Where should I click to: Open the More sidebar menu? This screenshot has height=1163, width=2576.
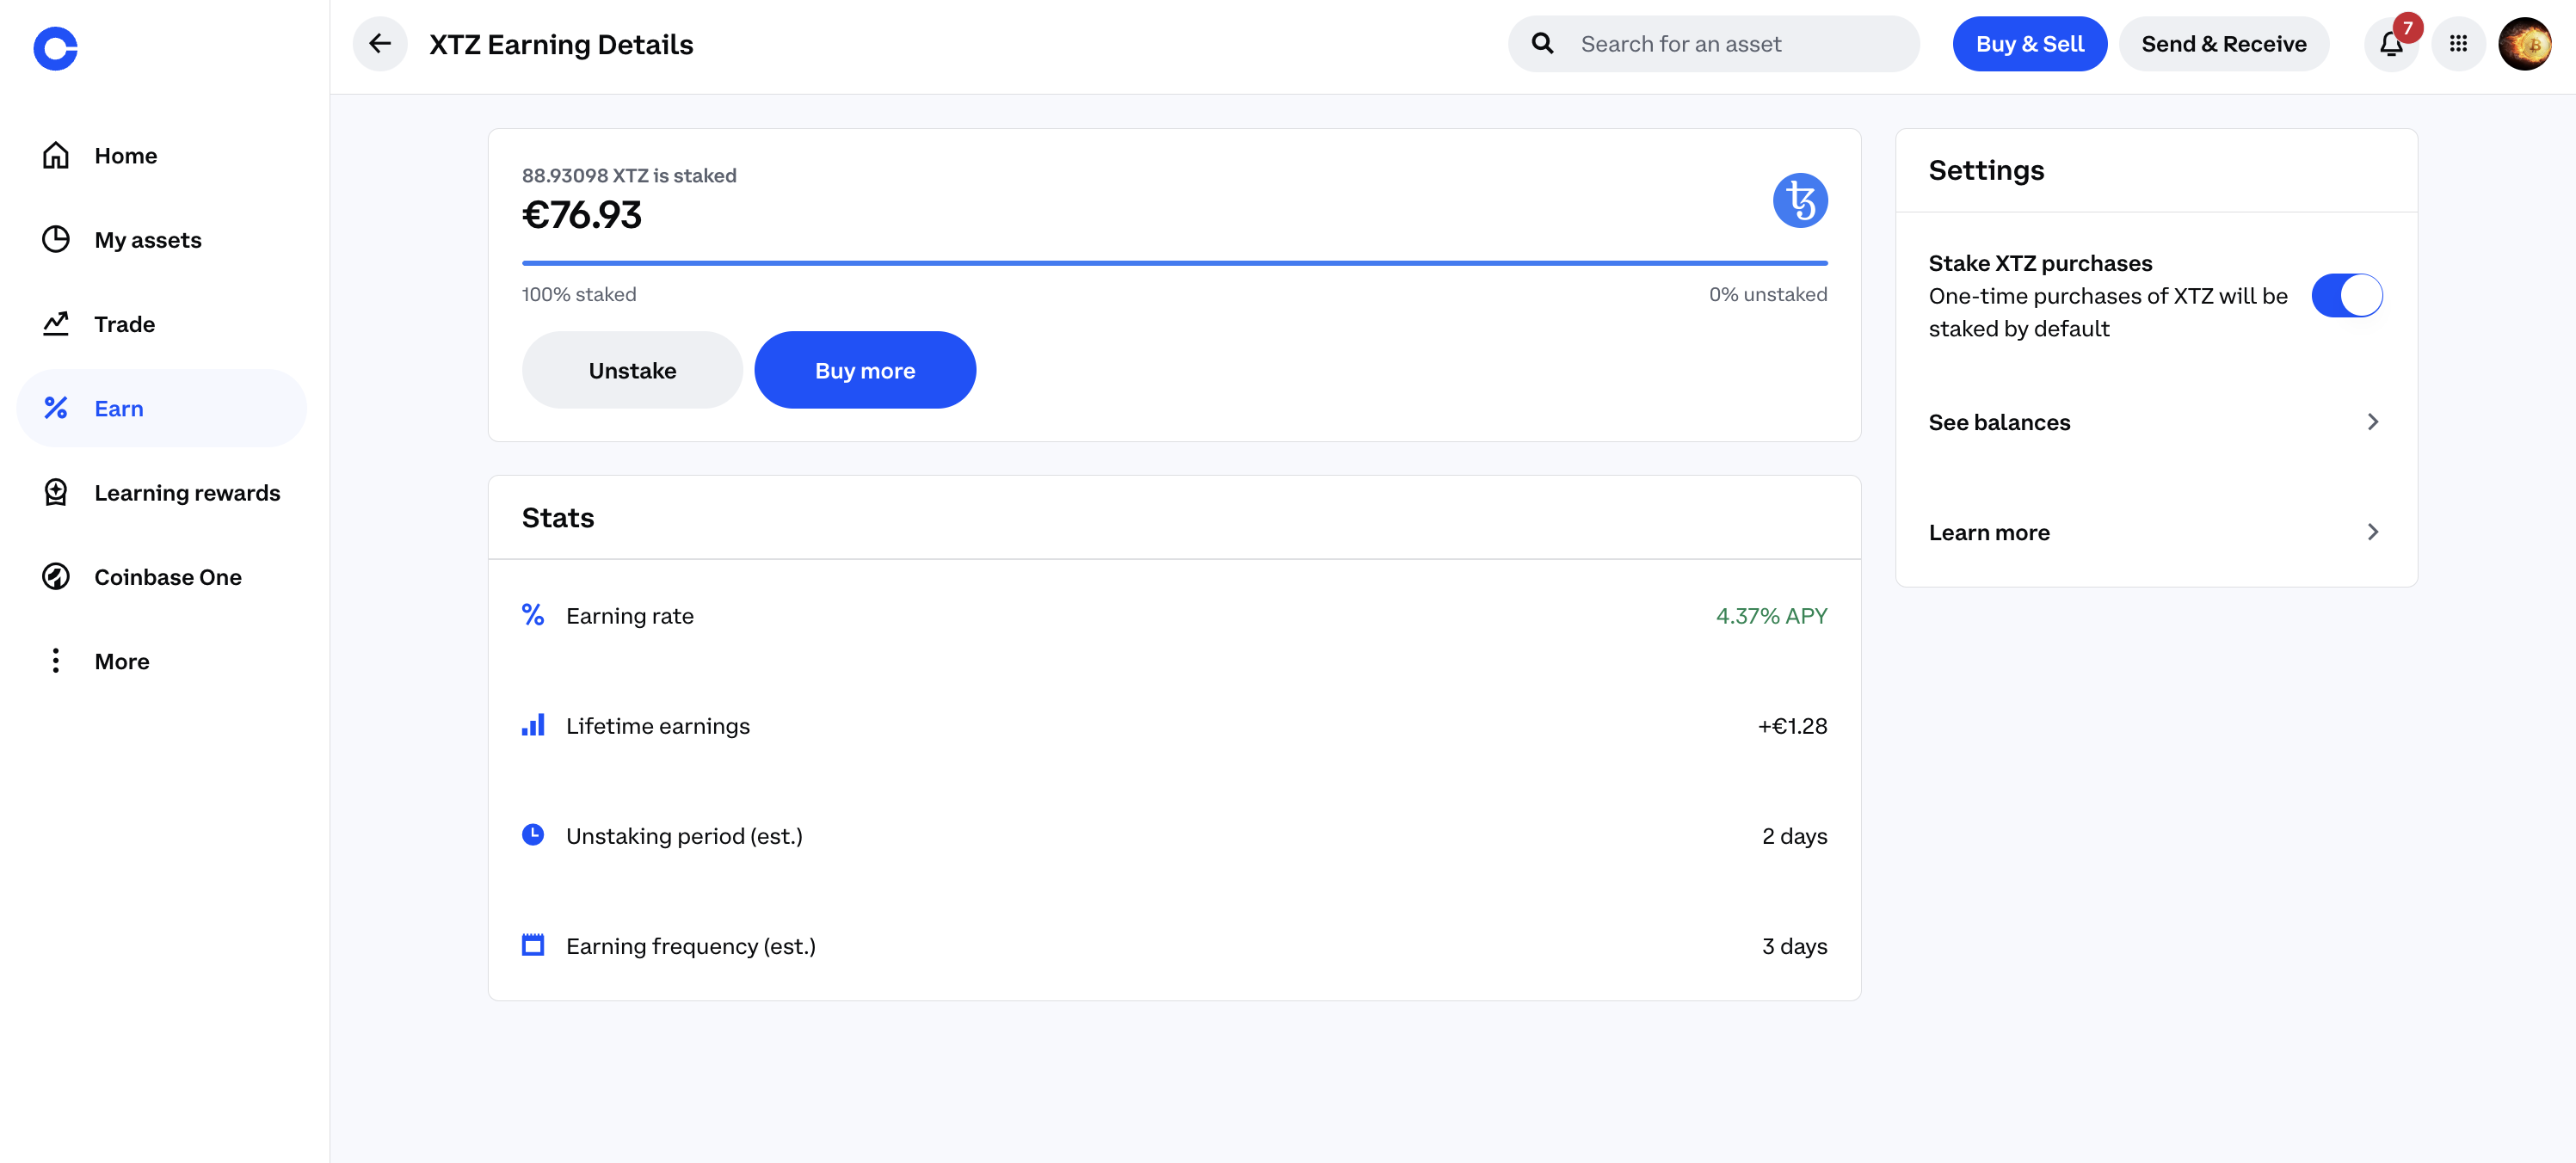[121, 661]
